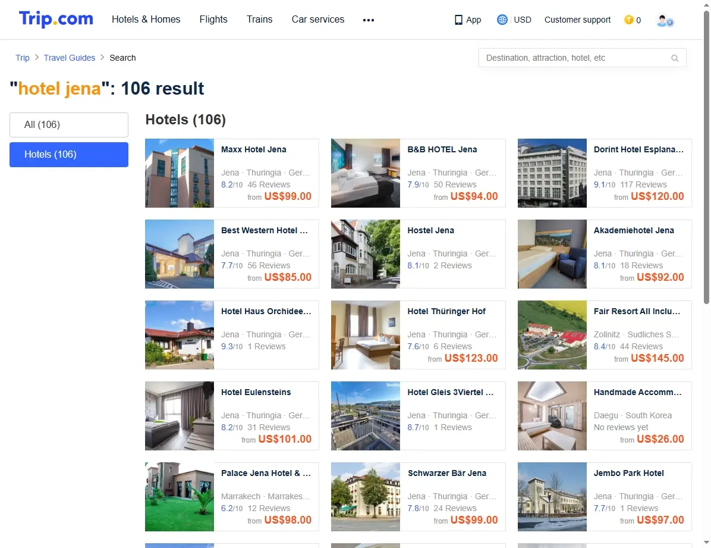Open Maxx Hotel Jena thumbnail
Viewport: 711px width, 548px height.
coord(180,173)
